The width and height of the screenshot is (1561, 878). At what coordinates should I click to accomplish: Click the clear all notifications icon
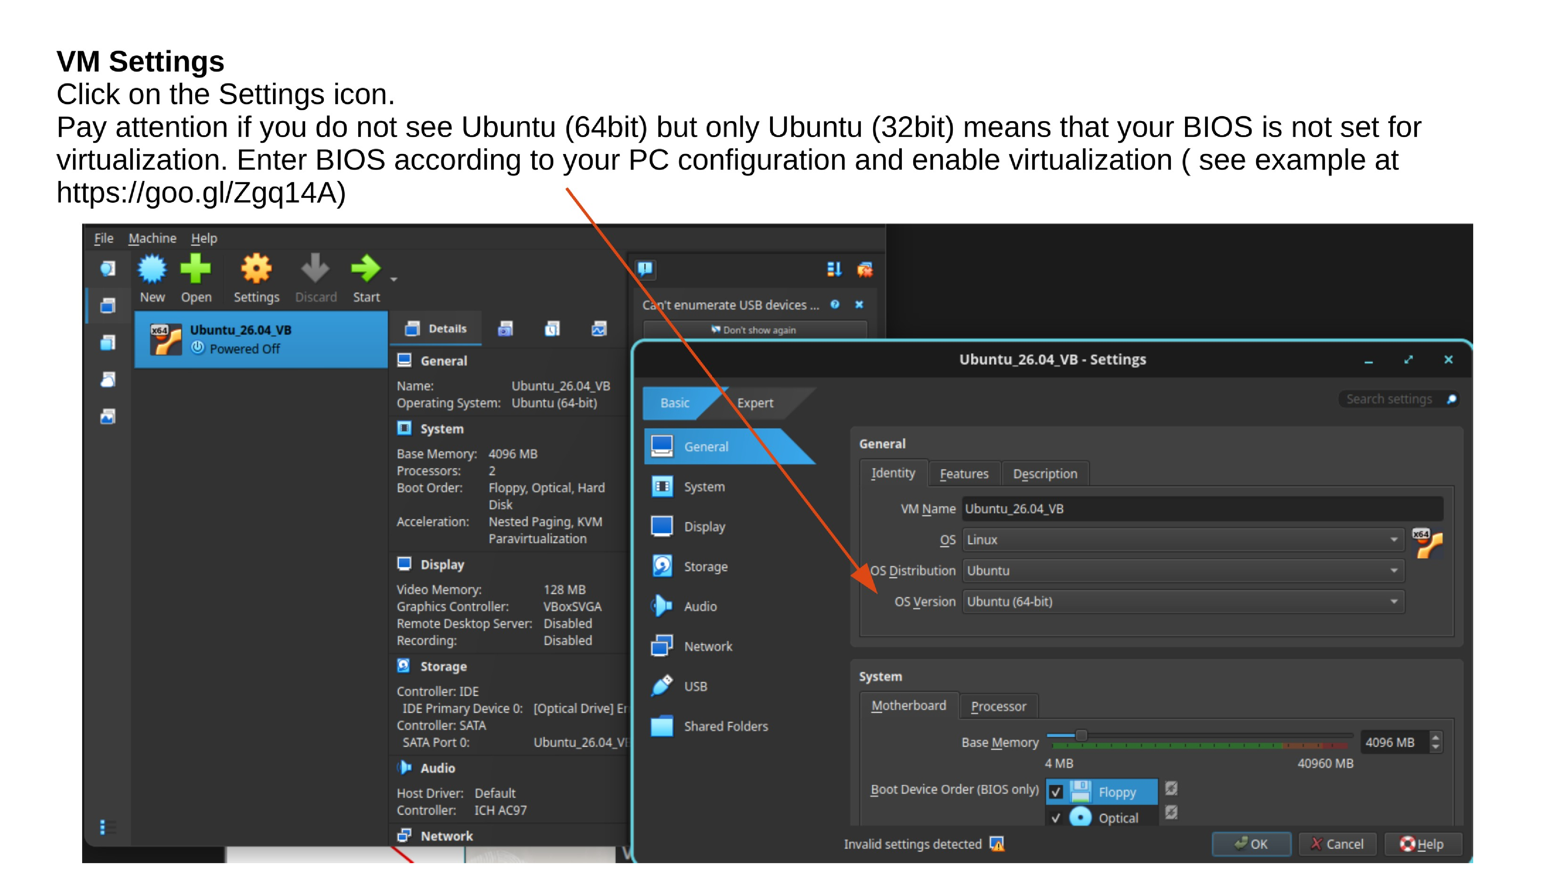(x=865, y=269)
